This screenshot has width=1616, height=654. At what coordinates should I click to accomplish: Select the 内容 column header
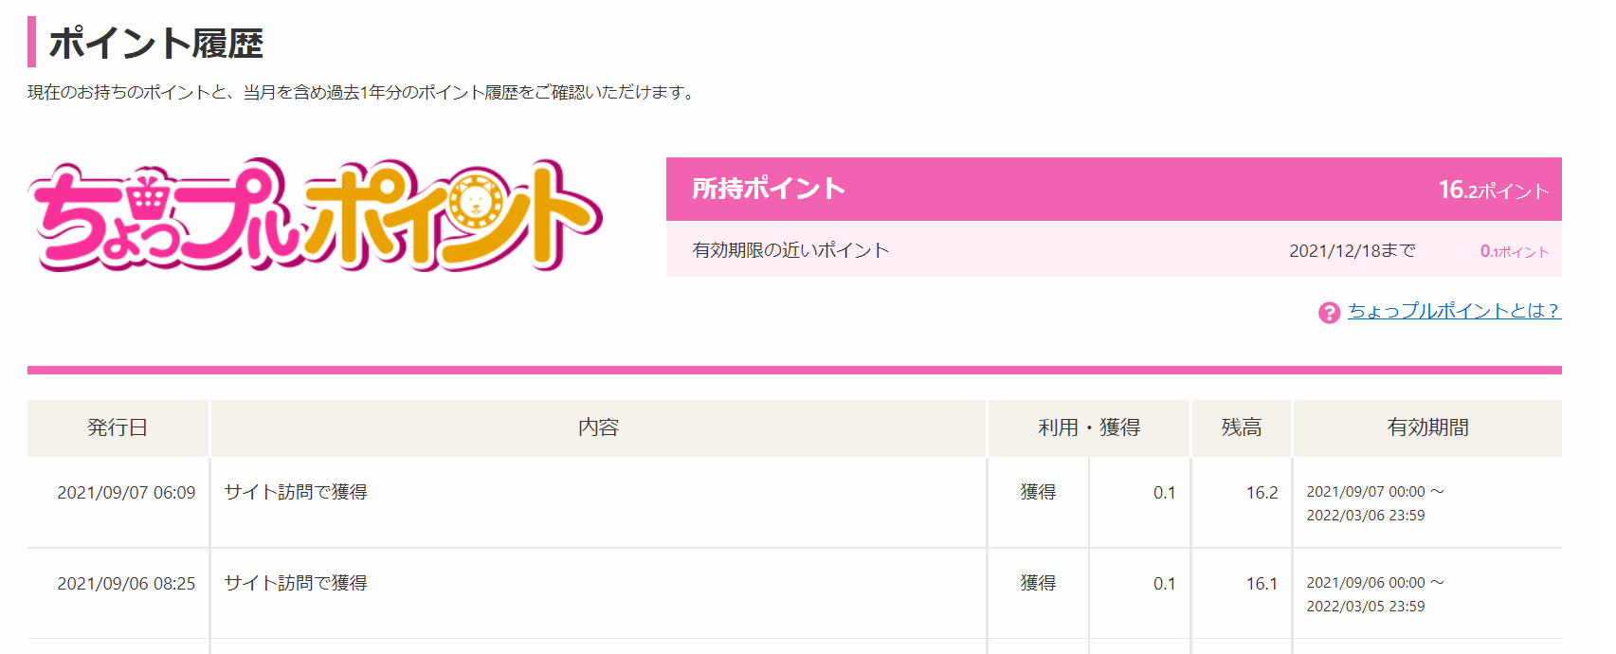coord(598,428)
